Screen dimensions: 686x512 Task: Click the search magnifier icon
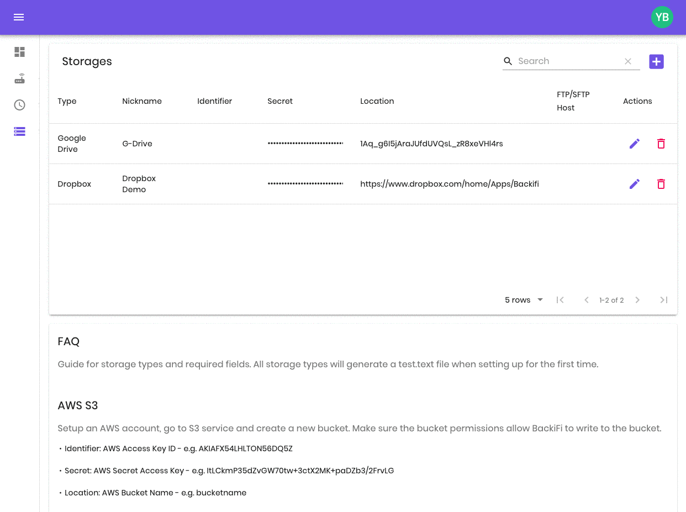(x=508, y=61)
